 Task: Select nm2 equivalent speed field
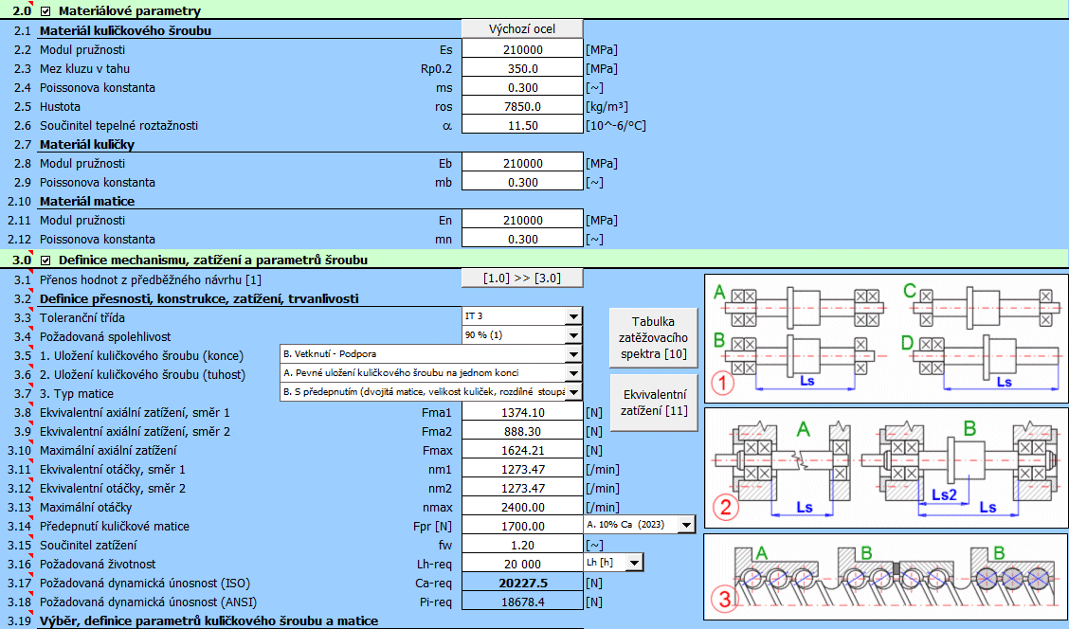tap(523, 488)
